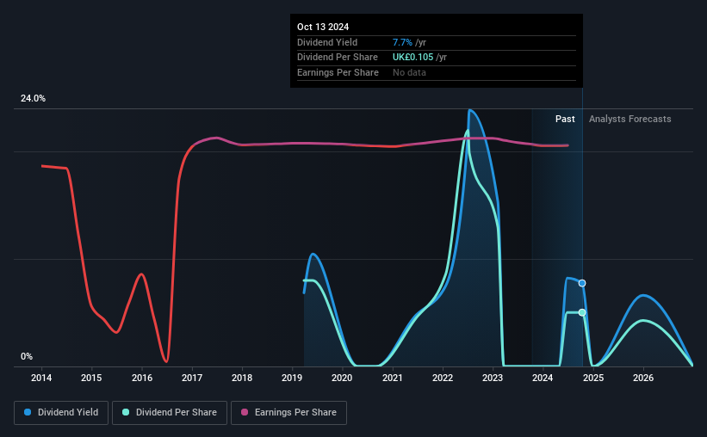Click the Analysts Forecasts label

click(x=629, y=119)
